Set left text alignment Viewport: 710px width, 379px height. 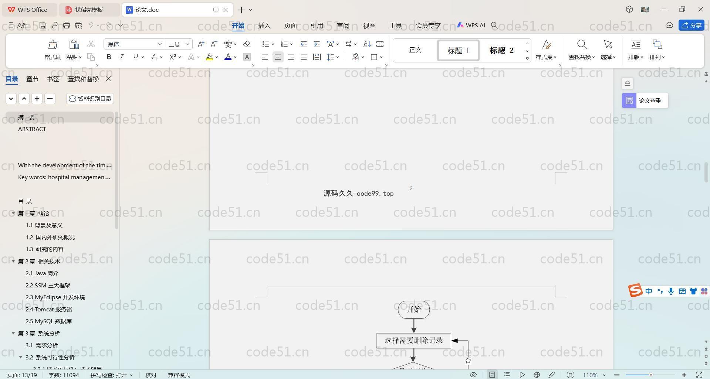pyautogui.click(x=265, y=57)
